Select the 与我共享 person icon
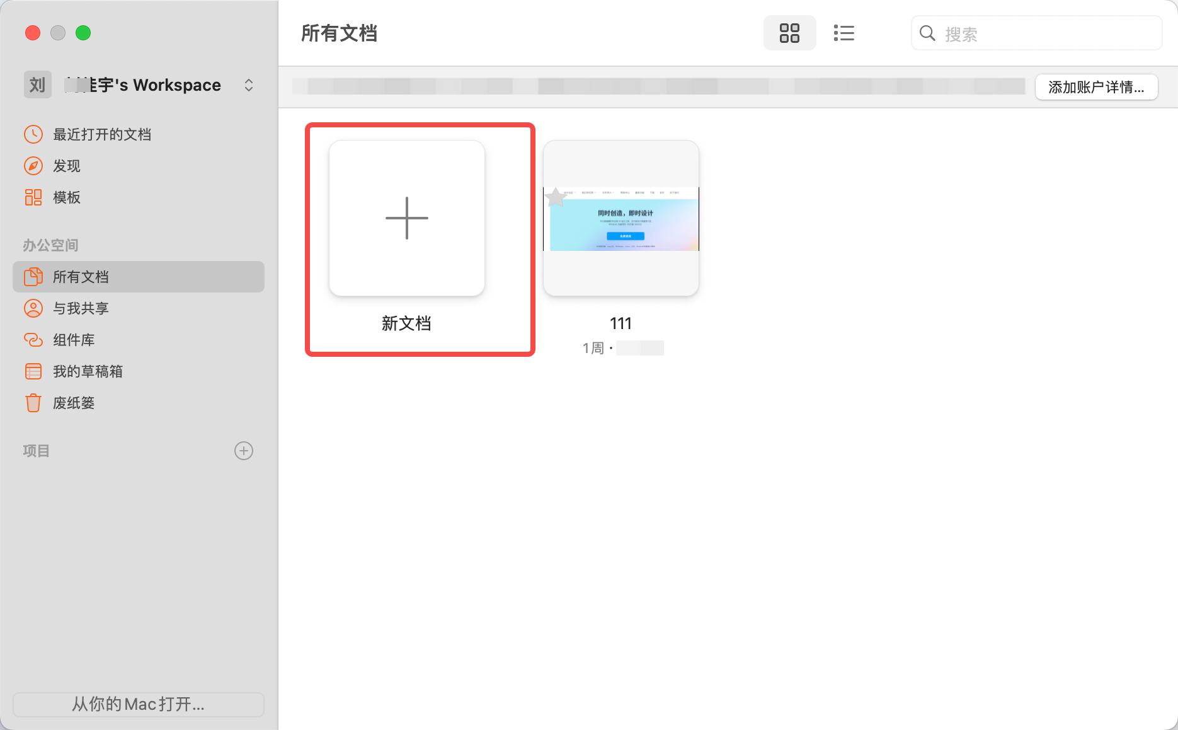 pyautogui.click(x=33, y=308)
